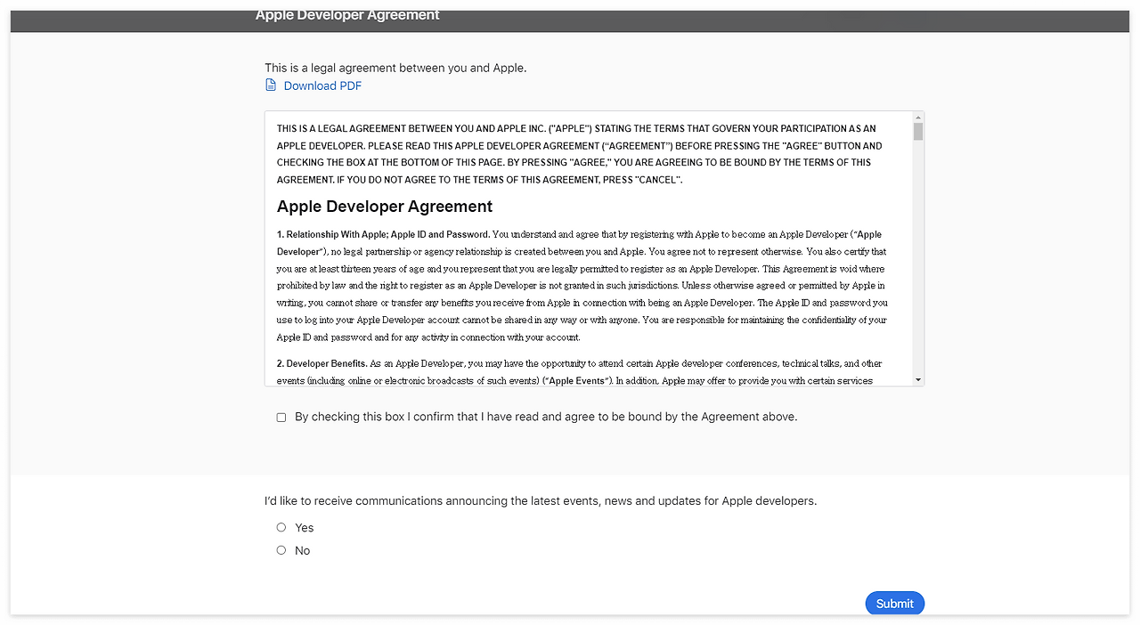Open the Download PDF link
Screen dimensions: 1140x625
[322, 85]
